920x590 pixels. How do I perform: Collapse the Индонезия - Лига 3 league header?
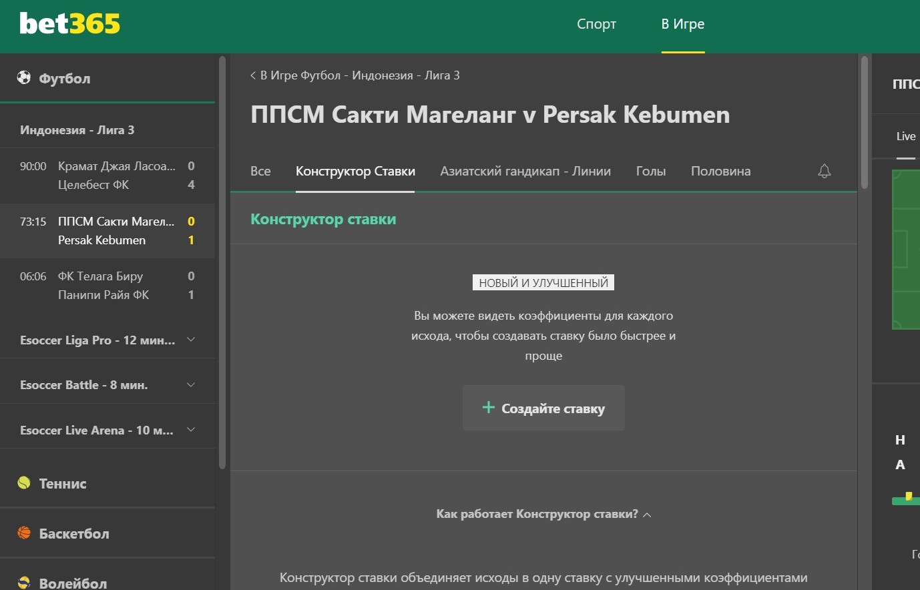click(107, 130)
